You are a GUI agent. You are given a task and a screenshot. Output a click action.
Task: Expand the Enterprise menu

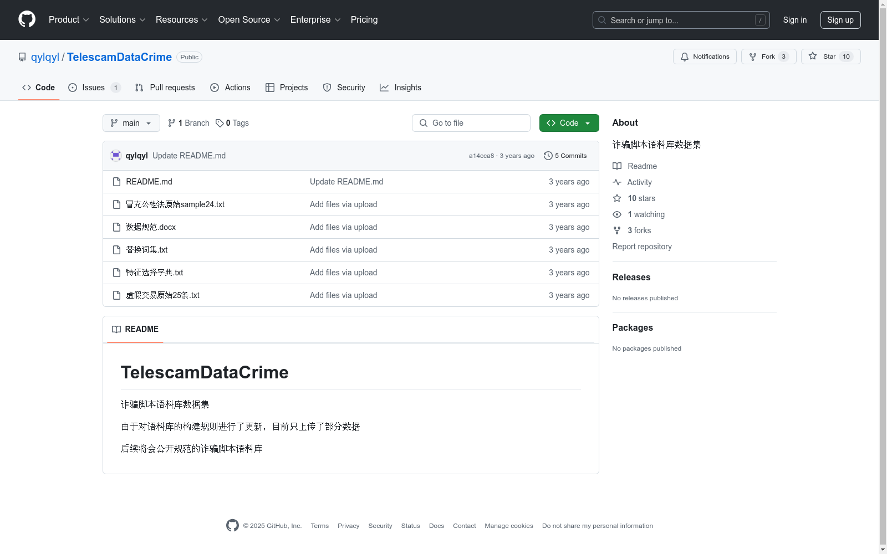click(x=315, y=19)
